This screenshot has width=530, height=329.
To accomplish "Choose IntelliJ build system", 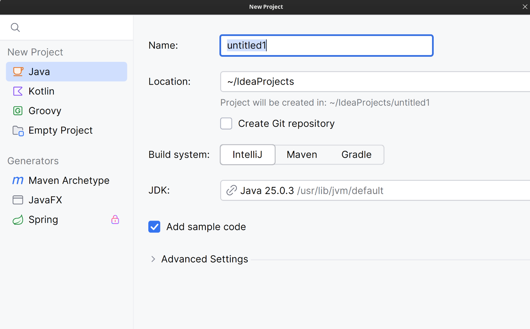I will tap(248, 155).
